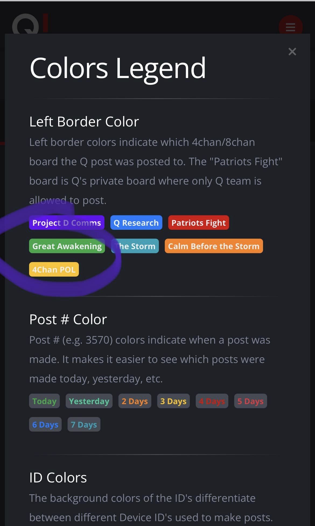Select the 4 Days red badge

(212, 401)
